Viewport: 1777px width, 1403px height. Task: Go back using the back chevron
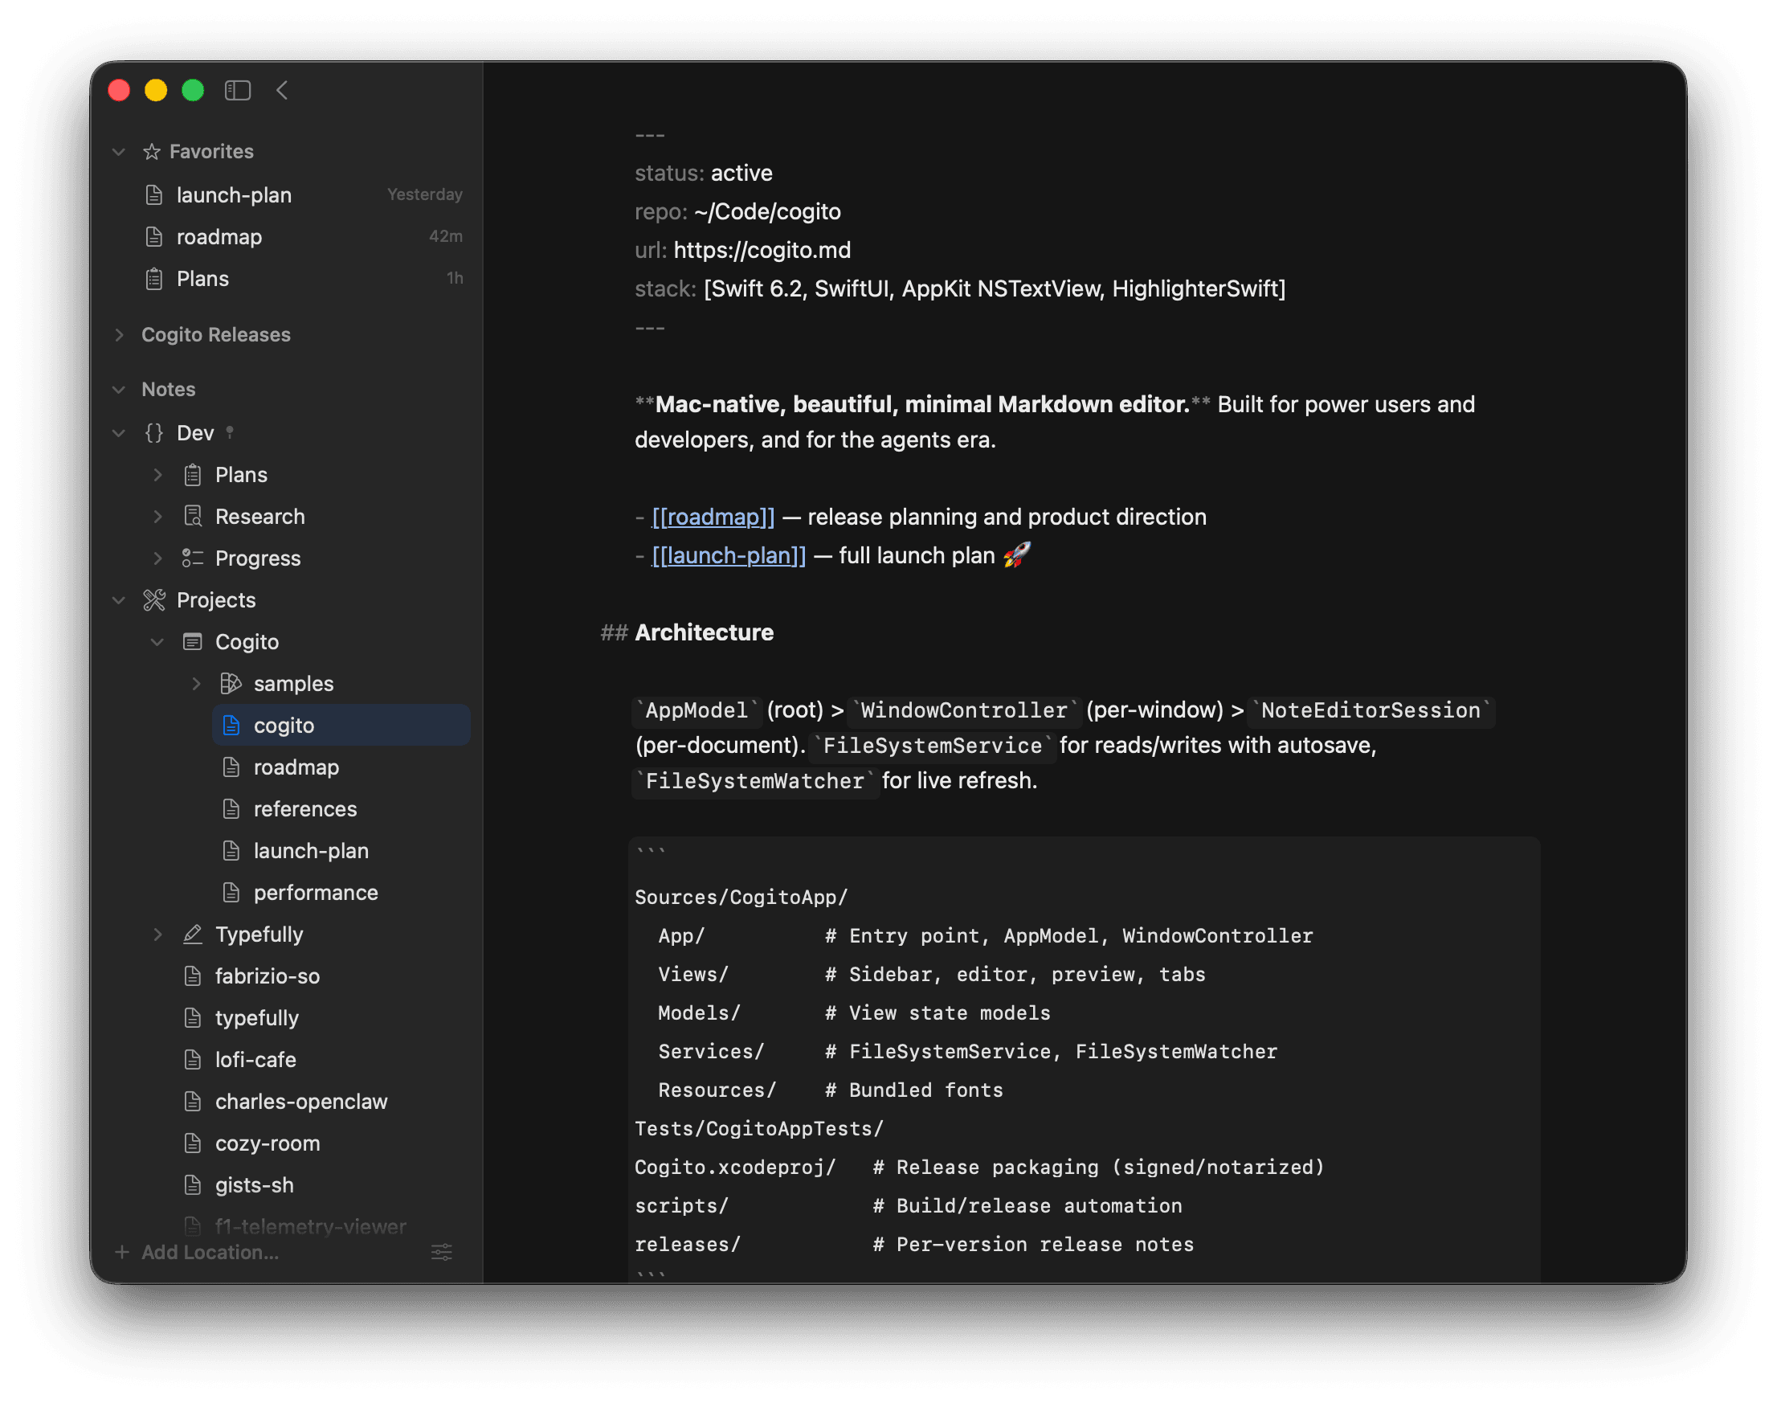pyautogui.click(x=283, y=90)
